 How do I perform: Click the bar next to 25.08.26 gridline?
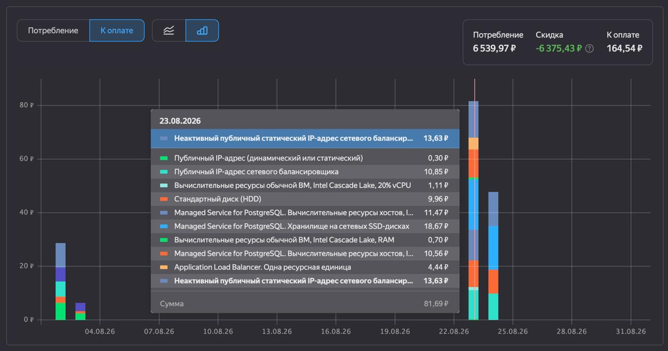(493, 256)
